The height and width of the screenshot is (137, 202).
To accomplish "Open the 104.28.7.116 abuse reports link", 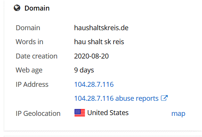I will coord(116,99).
